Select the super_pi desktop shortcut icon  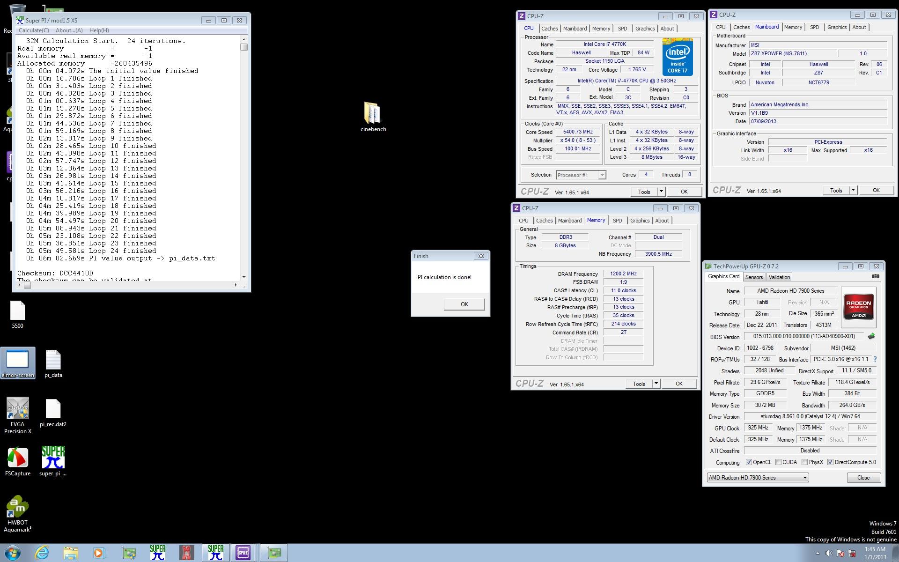[x=53, y=461]
